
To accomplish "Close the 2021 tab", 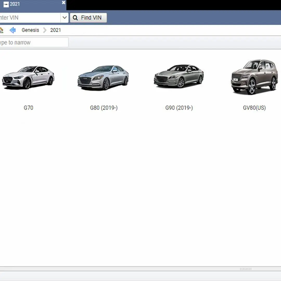I will 63,3.
